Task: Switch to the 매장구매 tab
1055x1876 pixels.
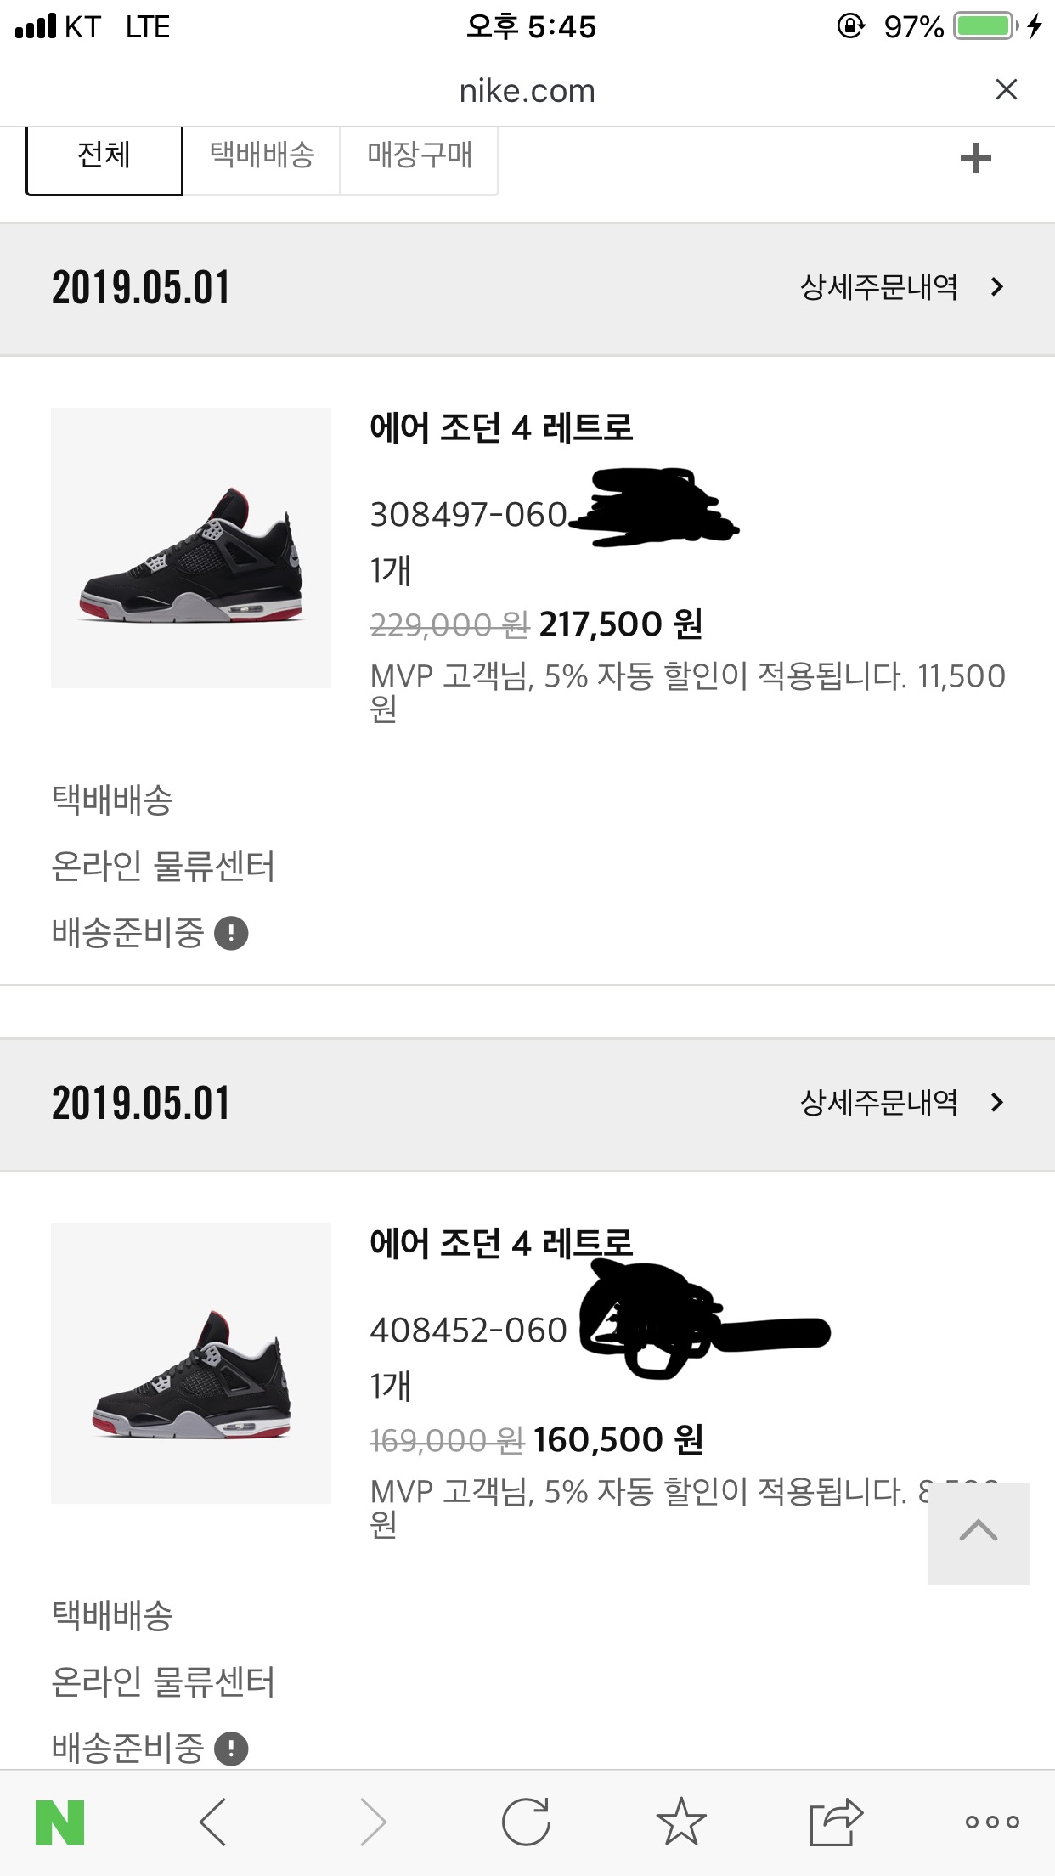Action: (419, 159)
